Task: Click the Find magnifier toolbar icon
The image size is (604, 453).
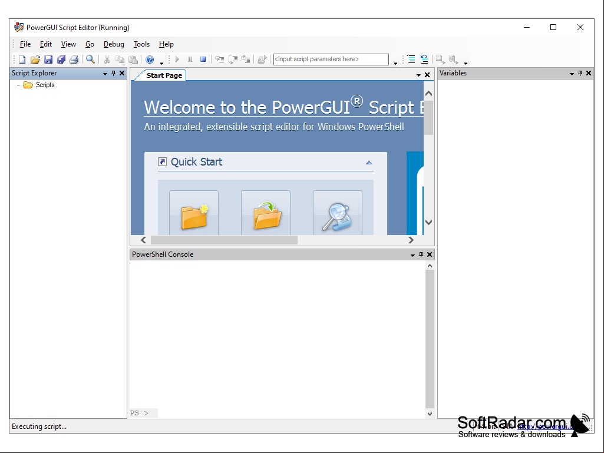Action: pyautogui.click(x=90, y=59)
